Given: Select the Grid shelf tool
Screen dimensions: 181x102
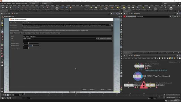Looking at the screenshot, I should [18, 8].
